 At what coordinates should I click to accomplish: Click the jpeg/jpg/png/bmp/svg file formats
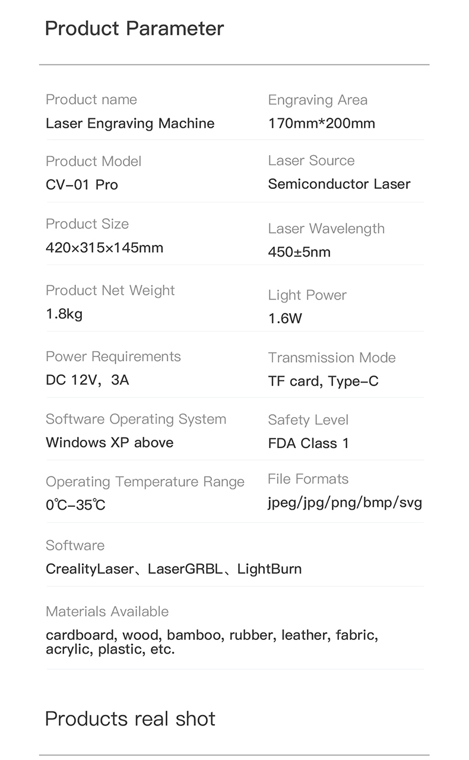(x=345, y=503)
